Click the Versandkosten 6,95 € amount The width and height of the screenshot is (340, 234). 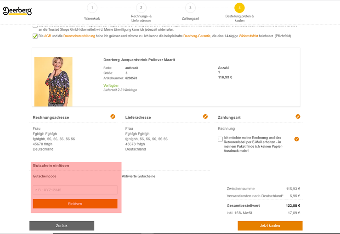click(x=295, y=196)
